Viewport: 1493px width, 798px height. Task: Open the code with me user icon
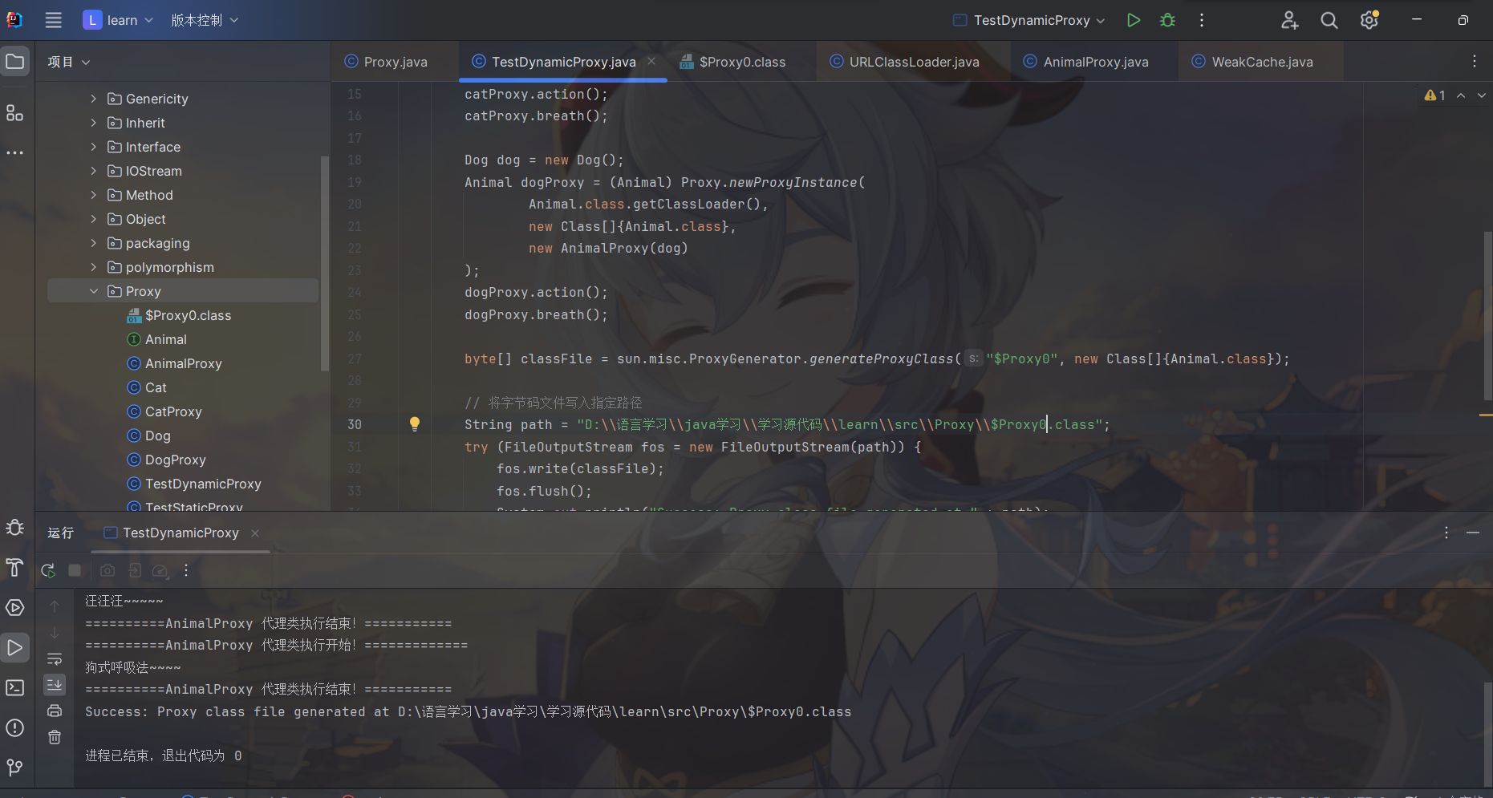coord(1289,20)
